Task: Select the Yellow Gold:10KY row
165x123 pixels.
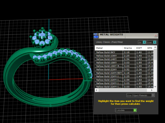Action: 124,56
